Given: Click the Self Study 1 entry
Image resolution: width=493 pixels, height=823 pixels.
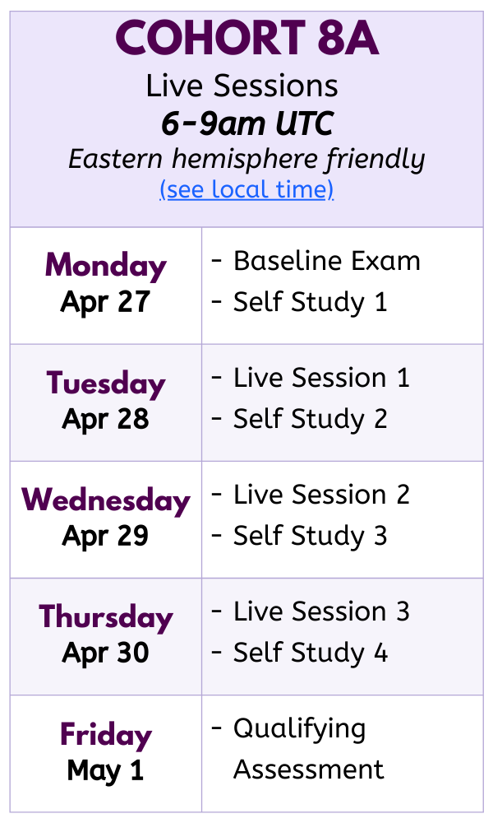Looking at the screenshot, I should [310, 302].
